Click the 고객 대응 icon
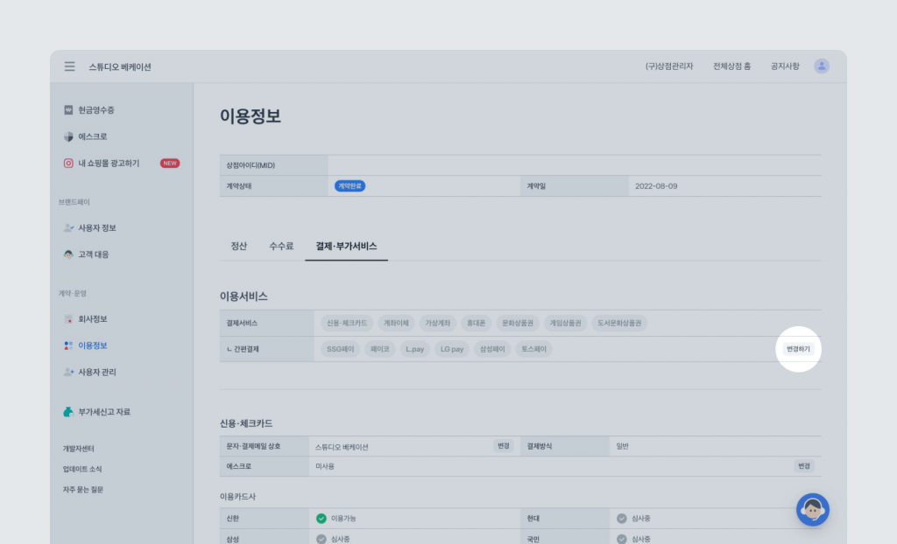897x544 pixels. tap(68, 255)
